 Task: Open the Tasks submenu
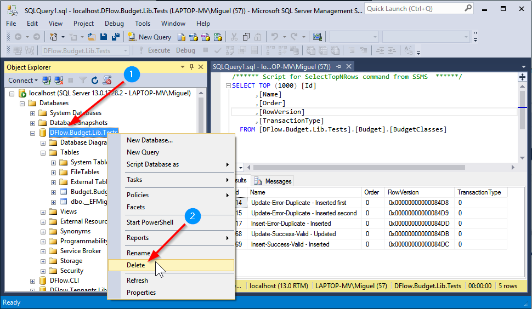tap(171, 180)
